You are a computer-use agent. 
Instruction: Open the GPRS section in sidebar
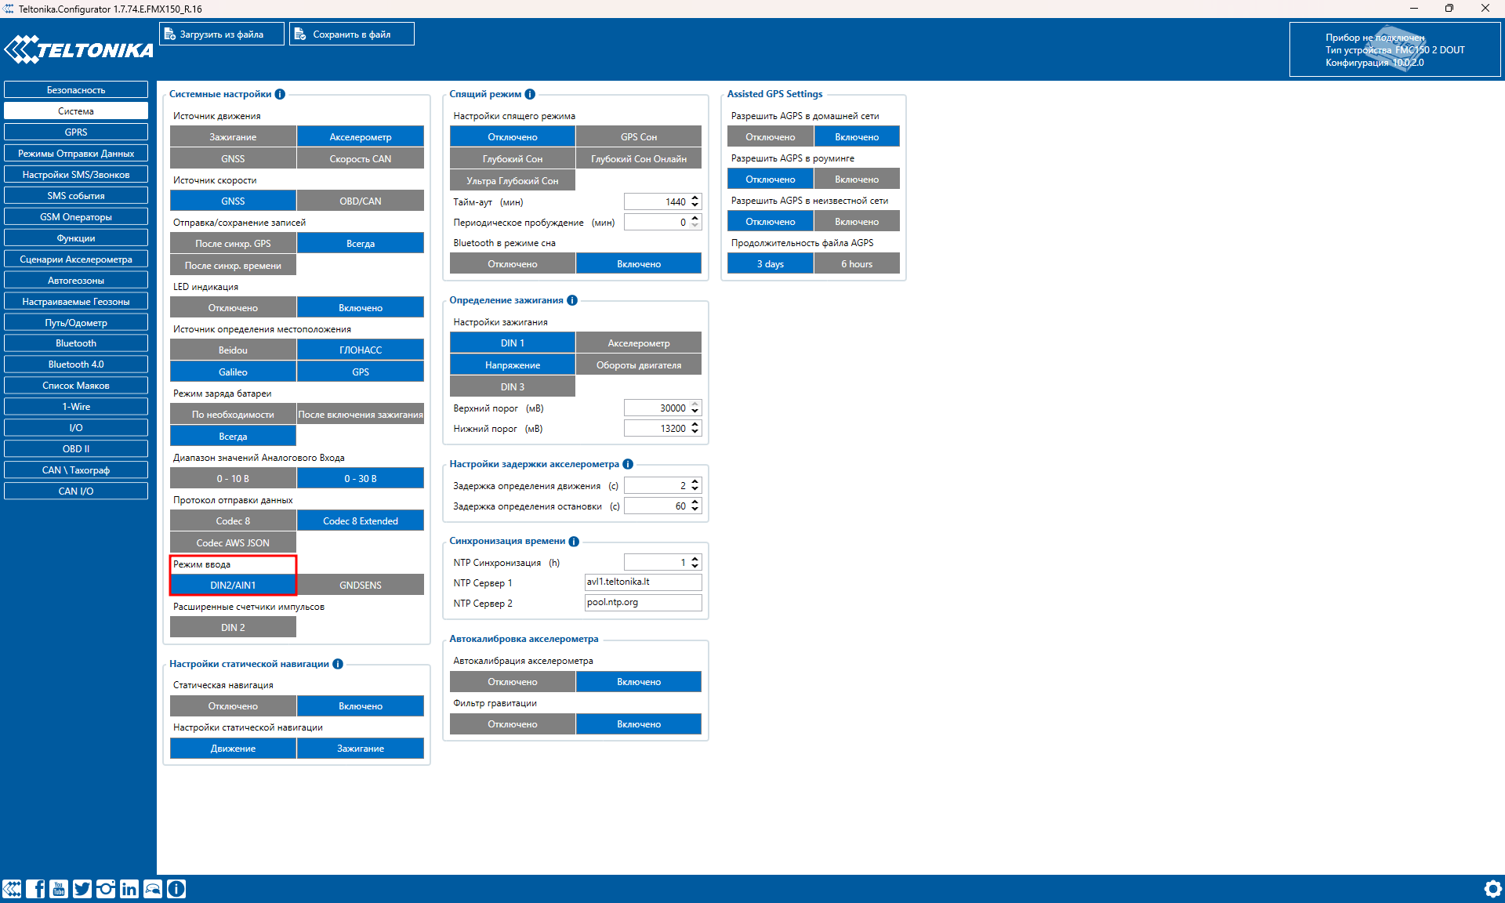coord(76,132)
